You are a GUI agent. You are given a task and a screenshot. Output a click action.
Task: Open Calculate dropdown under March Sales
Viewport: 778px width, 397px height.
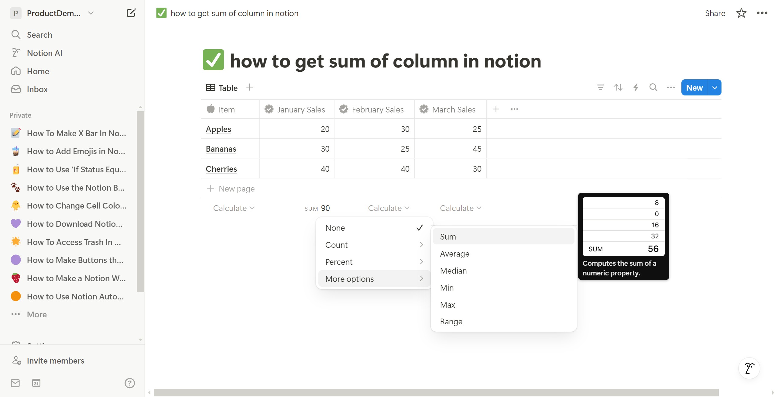pyautogui.click(x=461, y=208)
